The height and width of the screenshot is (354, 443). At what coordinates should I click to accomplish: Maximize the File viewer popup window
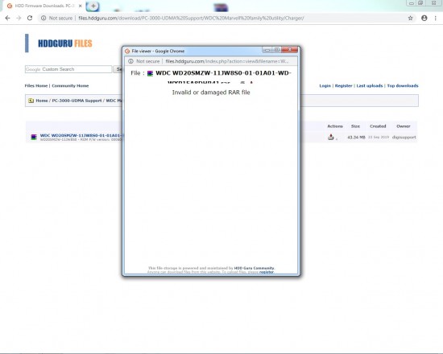click(x=277, y=50)
